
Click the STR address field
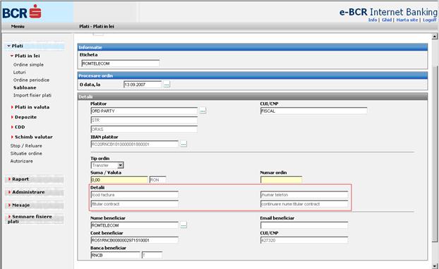[x=144, y=120]
